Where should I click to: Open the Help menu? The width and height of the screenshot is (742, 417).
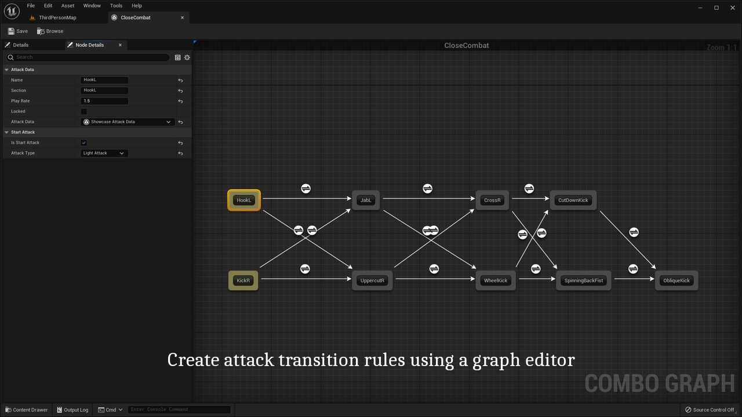(x=137, y=6)
